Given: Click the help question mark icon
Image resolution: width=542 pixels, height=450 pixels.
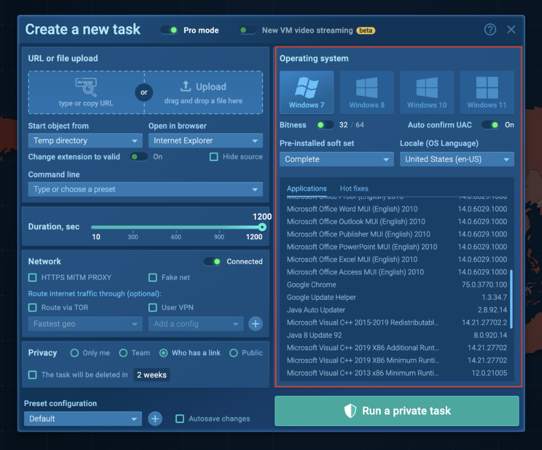Looking at the screenshot, I should (490, 30).
